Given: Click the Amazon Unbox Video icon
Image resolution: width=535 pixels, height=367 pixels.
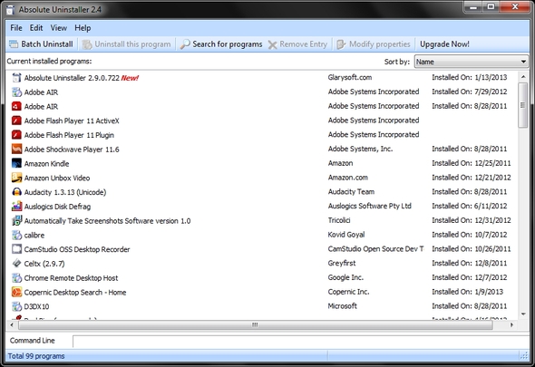Looking at the screenshot, I should pyautogui.click(x=16, y=178).
